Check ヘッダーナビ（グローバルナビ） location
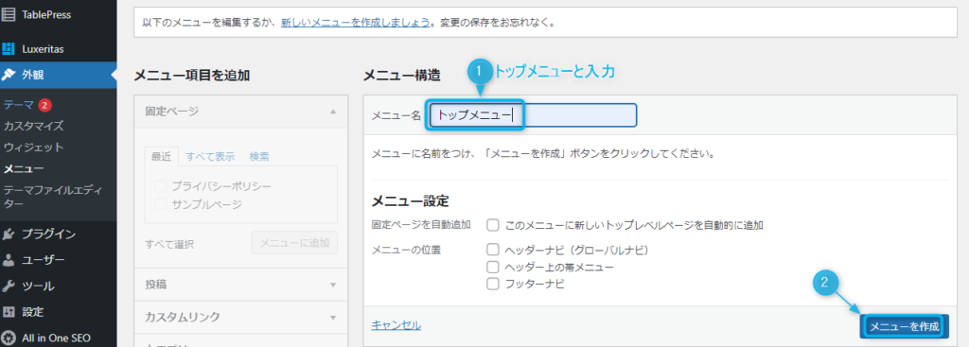969x347 pixels. pyautogui.click(x=492, y=250)
